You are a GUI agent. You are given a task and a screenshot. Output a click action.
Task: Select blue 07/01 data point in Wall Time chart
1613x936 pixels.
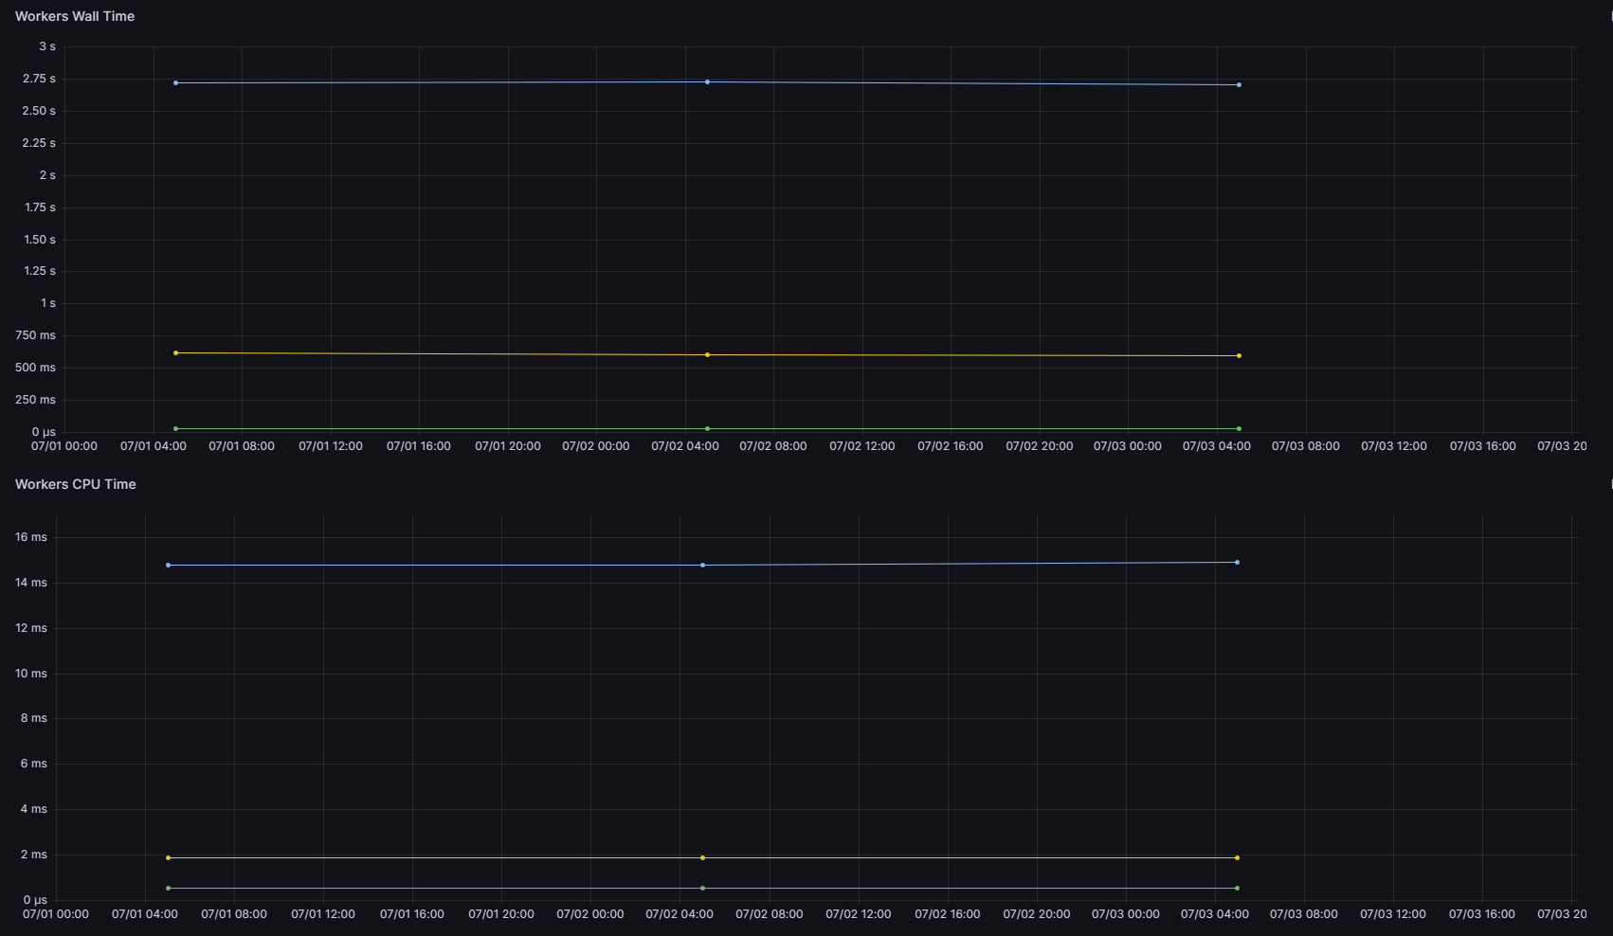175,83
